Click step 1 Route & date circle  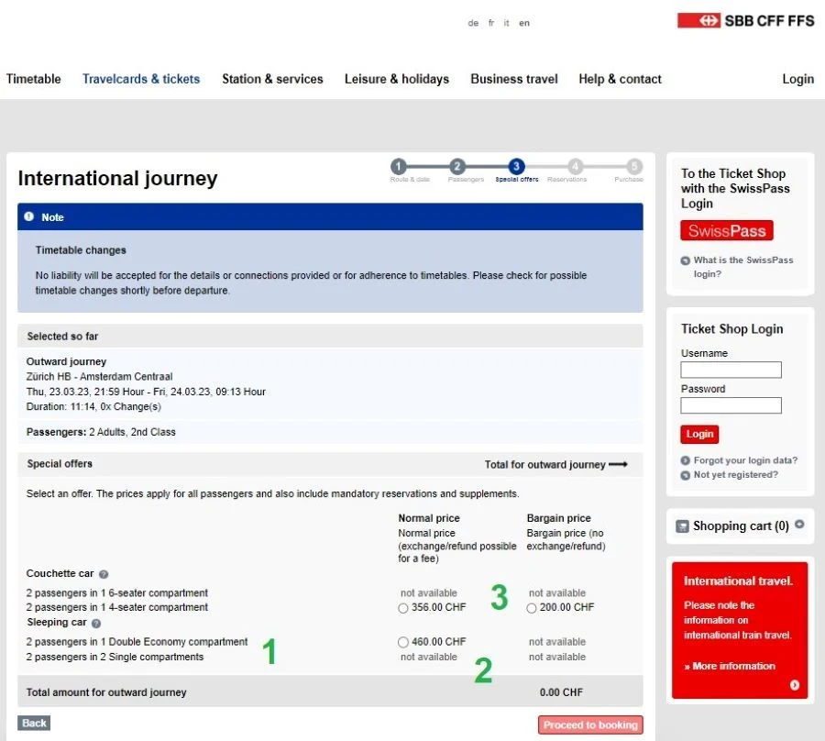click(x=398, y=166)
